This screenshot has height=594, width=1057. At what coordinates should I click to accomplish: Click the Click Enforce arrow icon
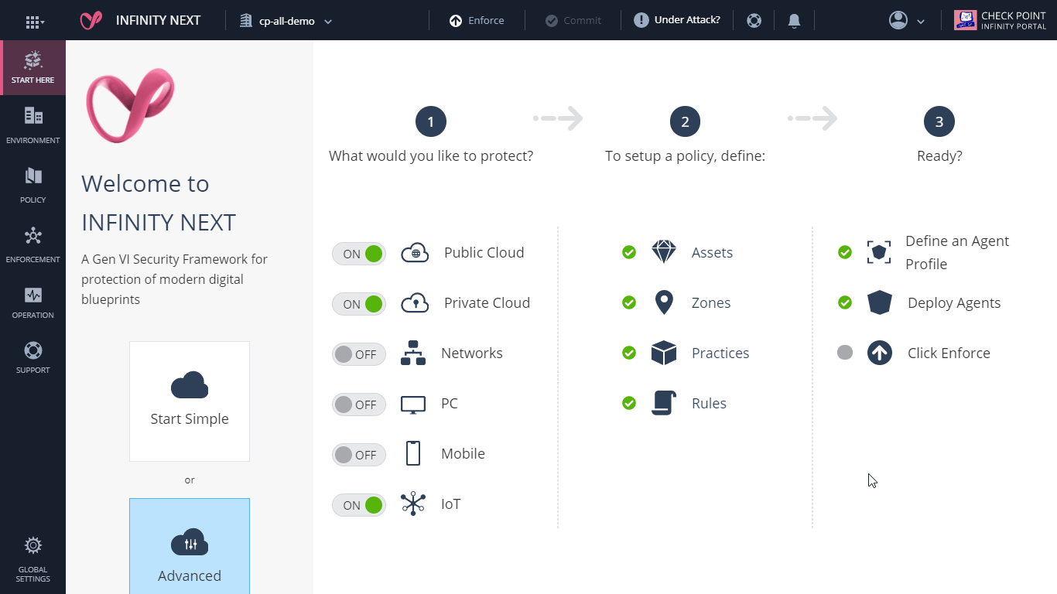click(880, 353)
